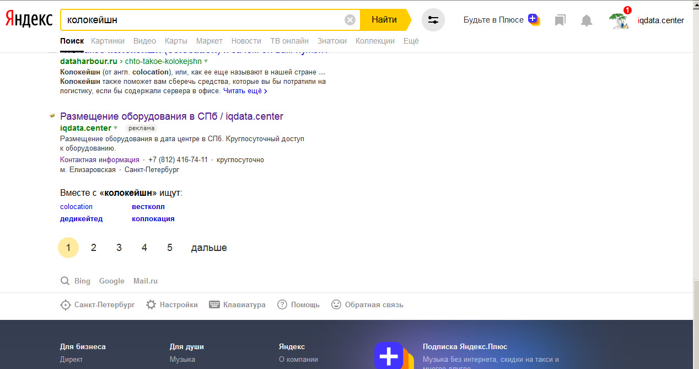Open Контактная информация link

pos(100,160)
